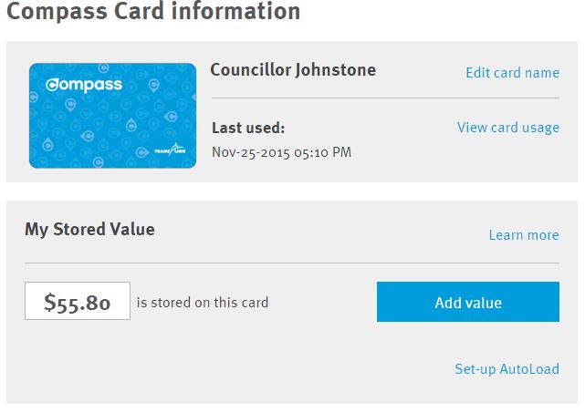585x413 pixels.
Task: Click the Compass Card information title
Action: 153,10
